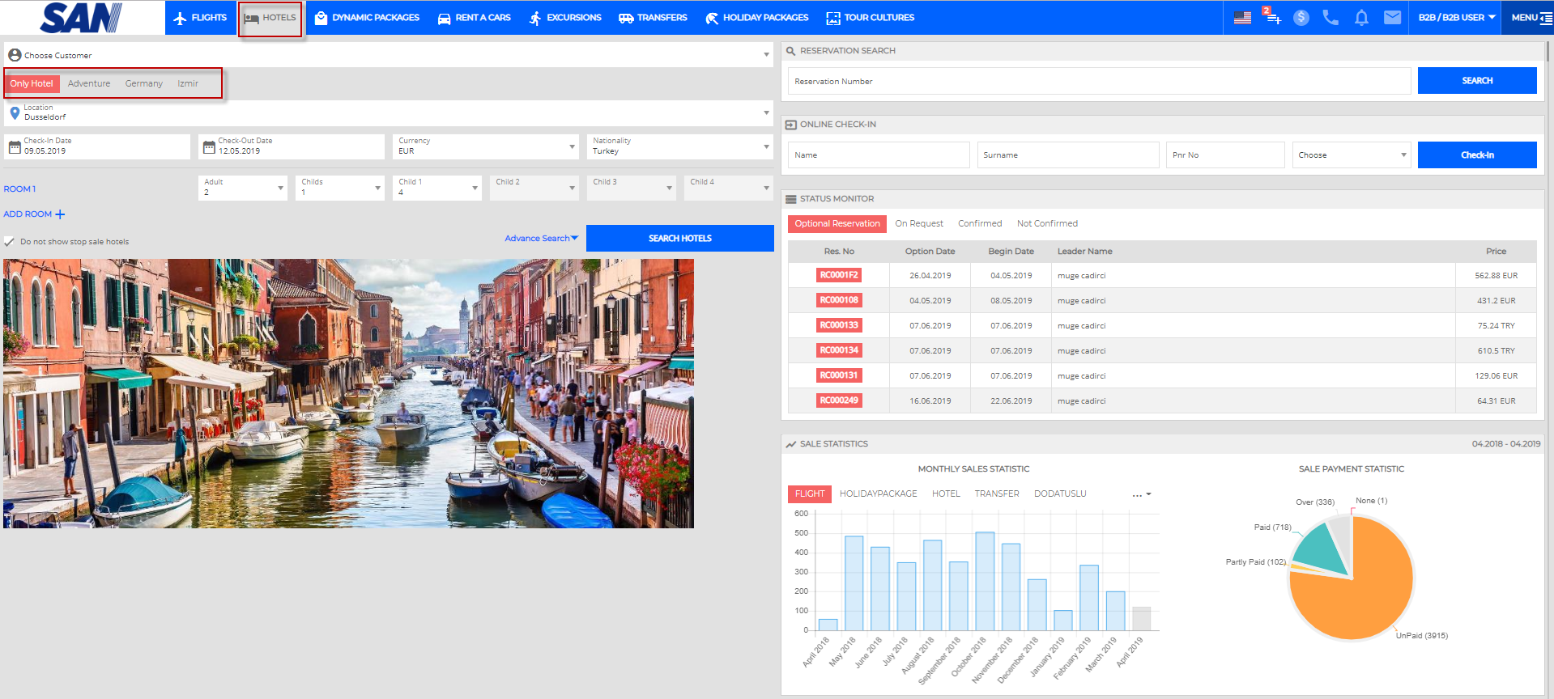The image size is (1554, 699).
Task: Click the phone icon in header
Action: pyautogui.click(x=1330, y=17)
